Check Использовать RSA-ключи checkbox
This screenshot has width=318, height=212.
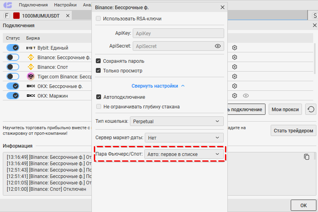[98, 19]
